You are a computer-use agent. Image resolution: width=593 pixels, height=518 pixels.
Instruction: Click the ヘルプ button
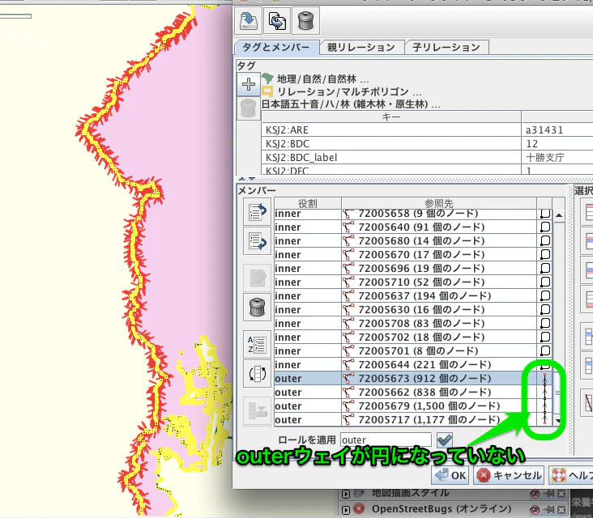pyautogui.click(x=571, y=475)
